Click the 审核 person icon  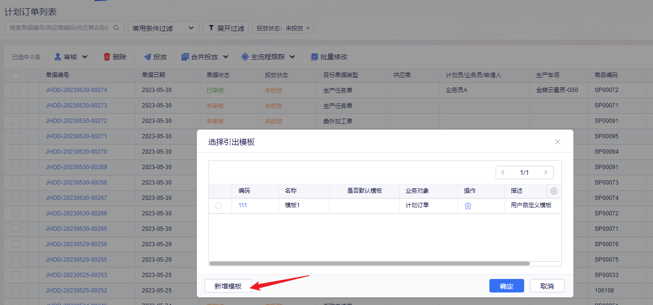[58, 57]
